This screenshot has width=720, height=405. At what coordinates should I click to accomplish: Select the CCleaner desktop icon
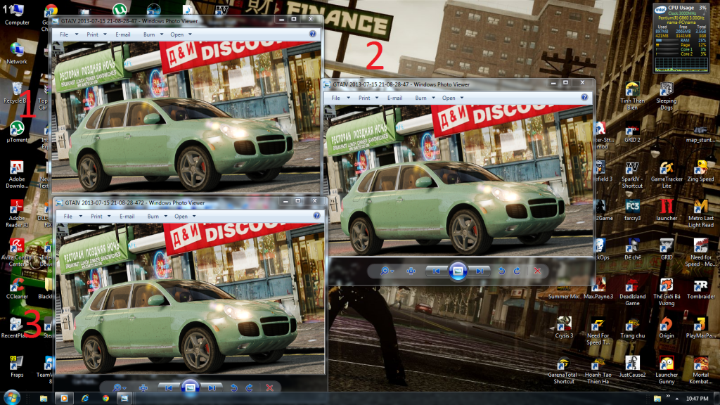[x=17, y=288]
